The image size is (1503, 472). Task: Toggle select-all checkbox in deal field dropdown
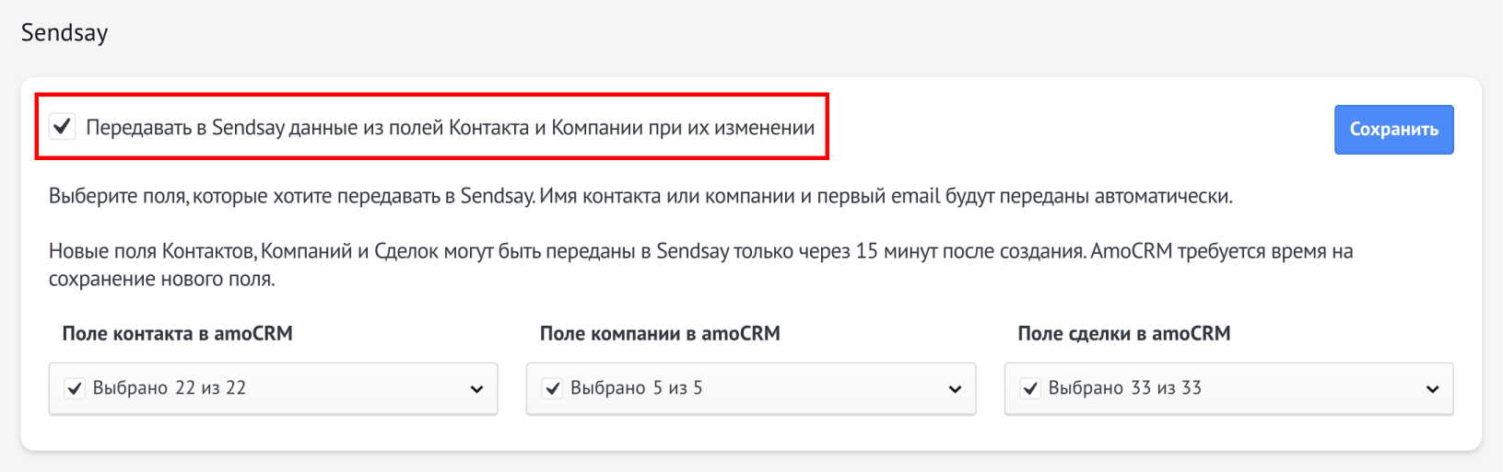pos(1031,388)
